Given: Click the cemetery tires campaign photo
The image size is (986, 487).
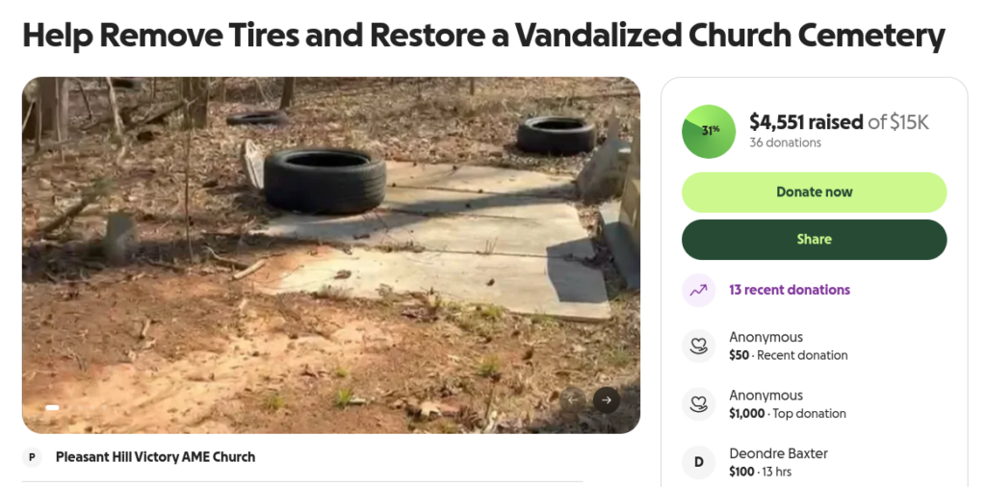Looking at the screenshot, I should [331, 255].
